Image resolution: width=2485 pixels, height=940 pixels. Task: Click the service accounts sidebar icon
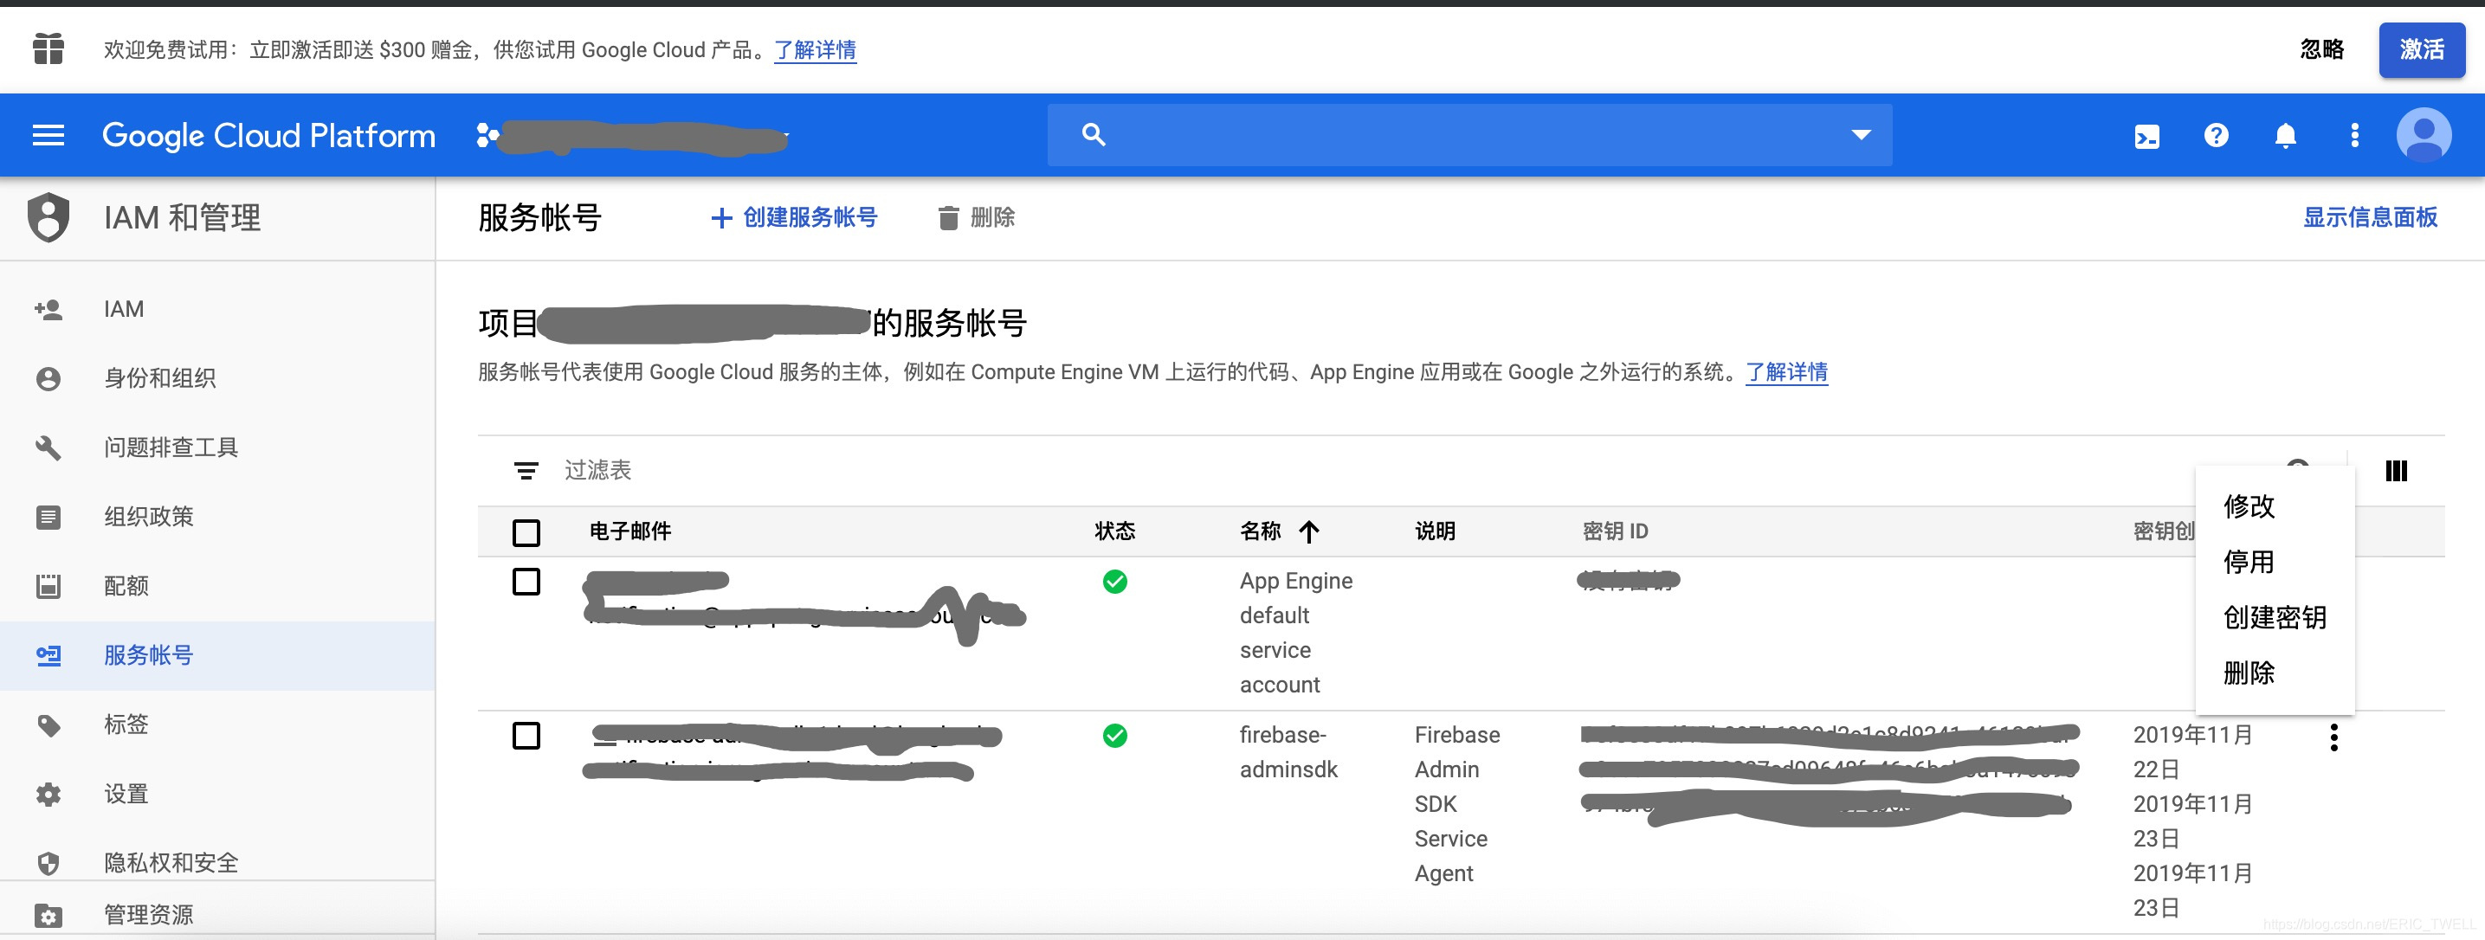pyautogui.click(x=48, y=655)
